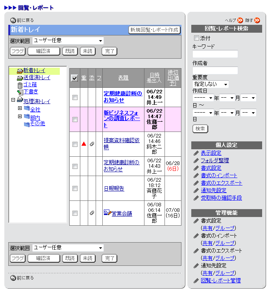Open the その他 folder link

[37, 124]
